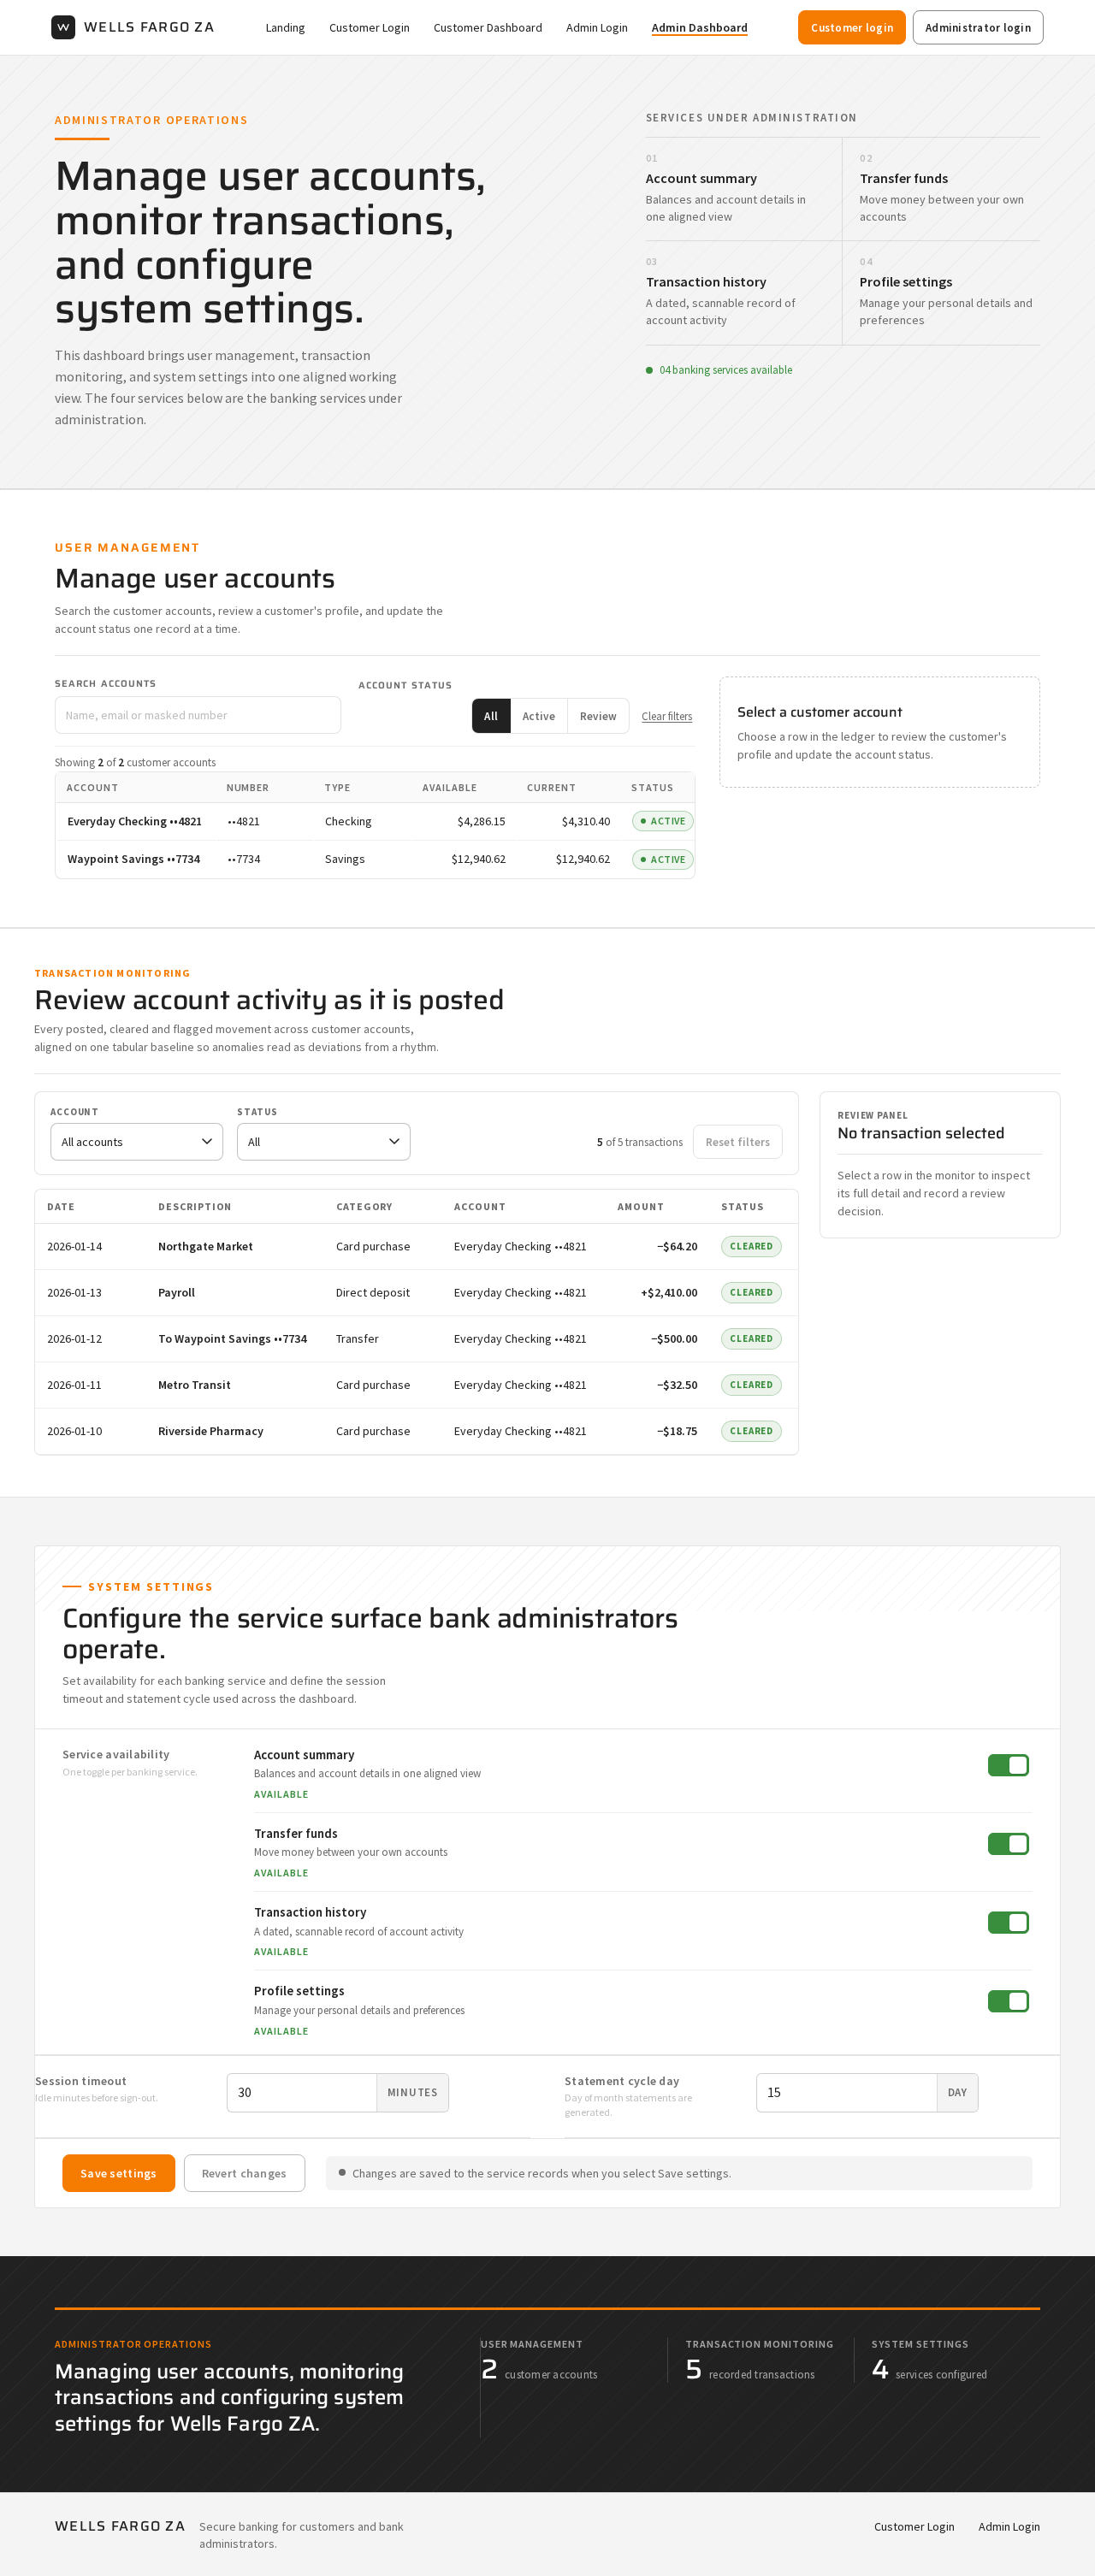Click the Wells Fargo ZA logo icon
The width and height of the screenshot is (1095, 2576).
click(63, 27)
